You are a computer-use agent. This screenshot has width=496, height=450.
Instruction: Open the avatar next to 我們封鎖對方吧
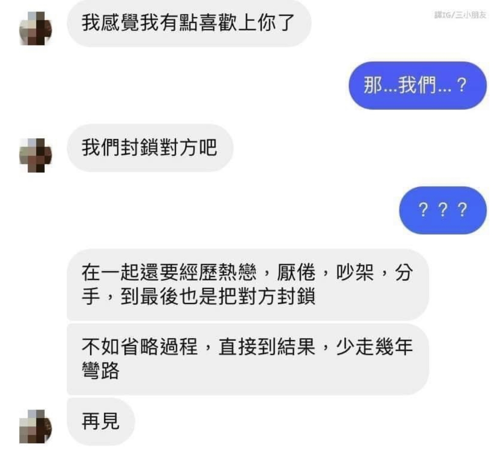[x=36, y=155]
